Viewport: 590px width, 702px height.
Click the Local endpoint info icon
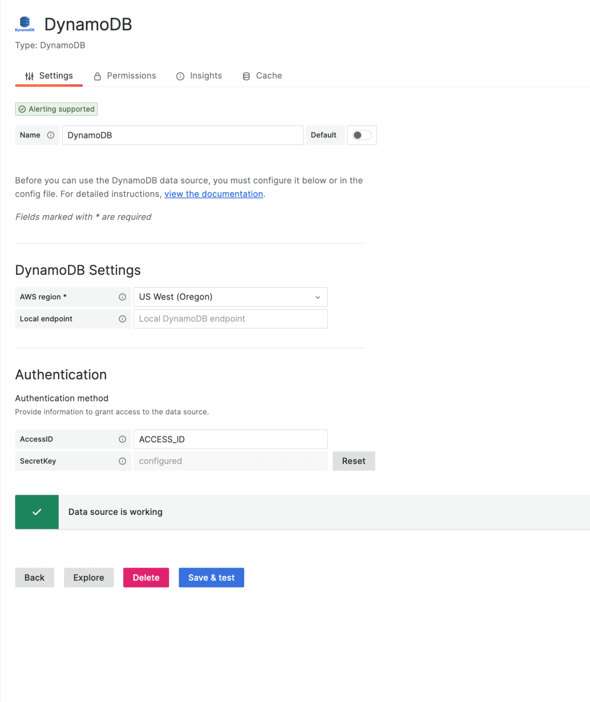click(122, 319)
